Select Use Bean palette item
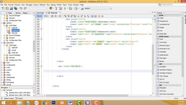This screenshot has height=105, width=186. [x=163, y=67]
